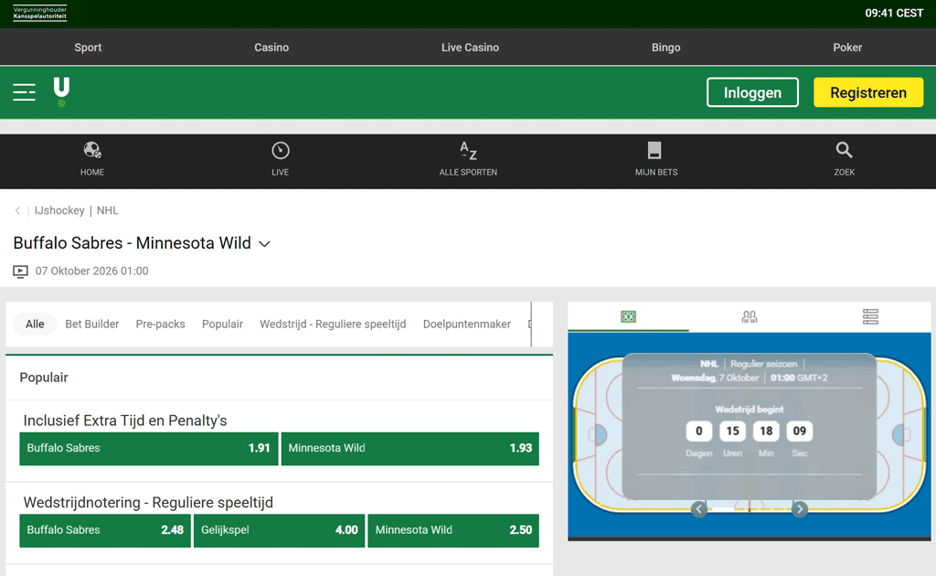Screen dimensions: 936x576
Task: Bet Minnesota Wild regular time 2.50
Action: point(453,530)
